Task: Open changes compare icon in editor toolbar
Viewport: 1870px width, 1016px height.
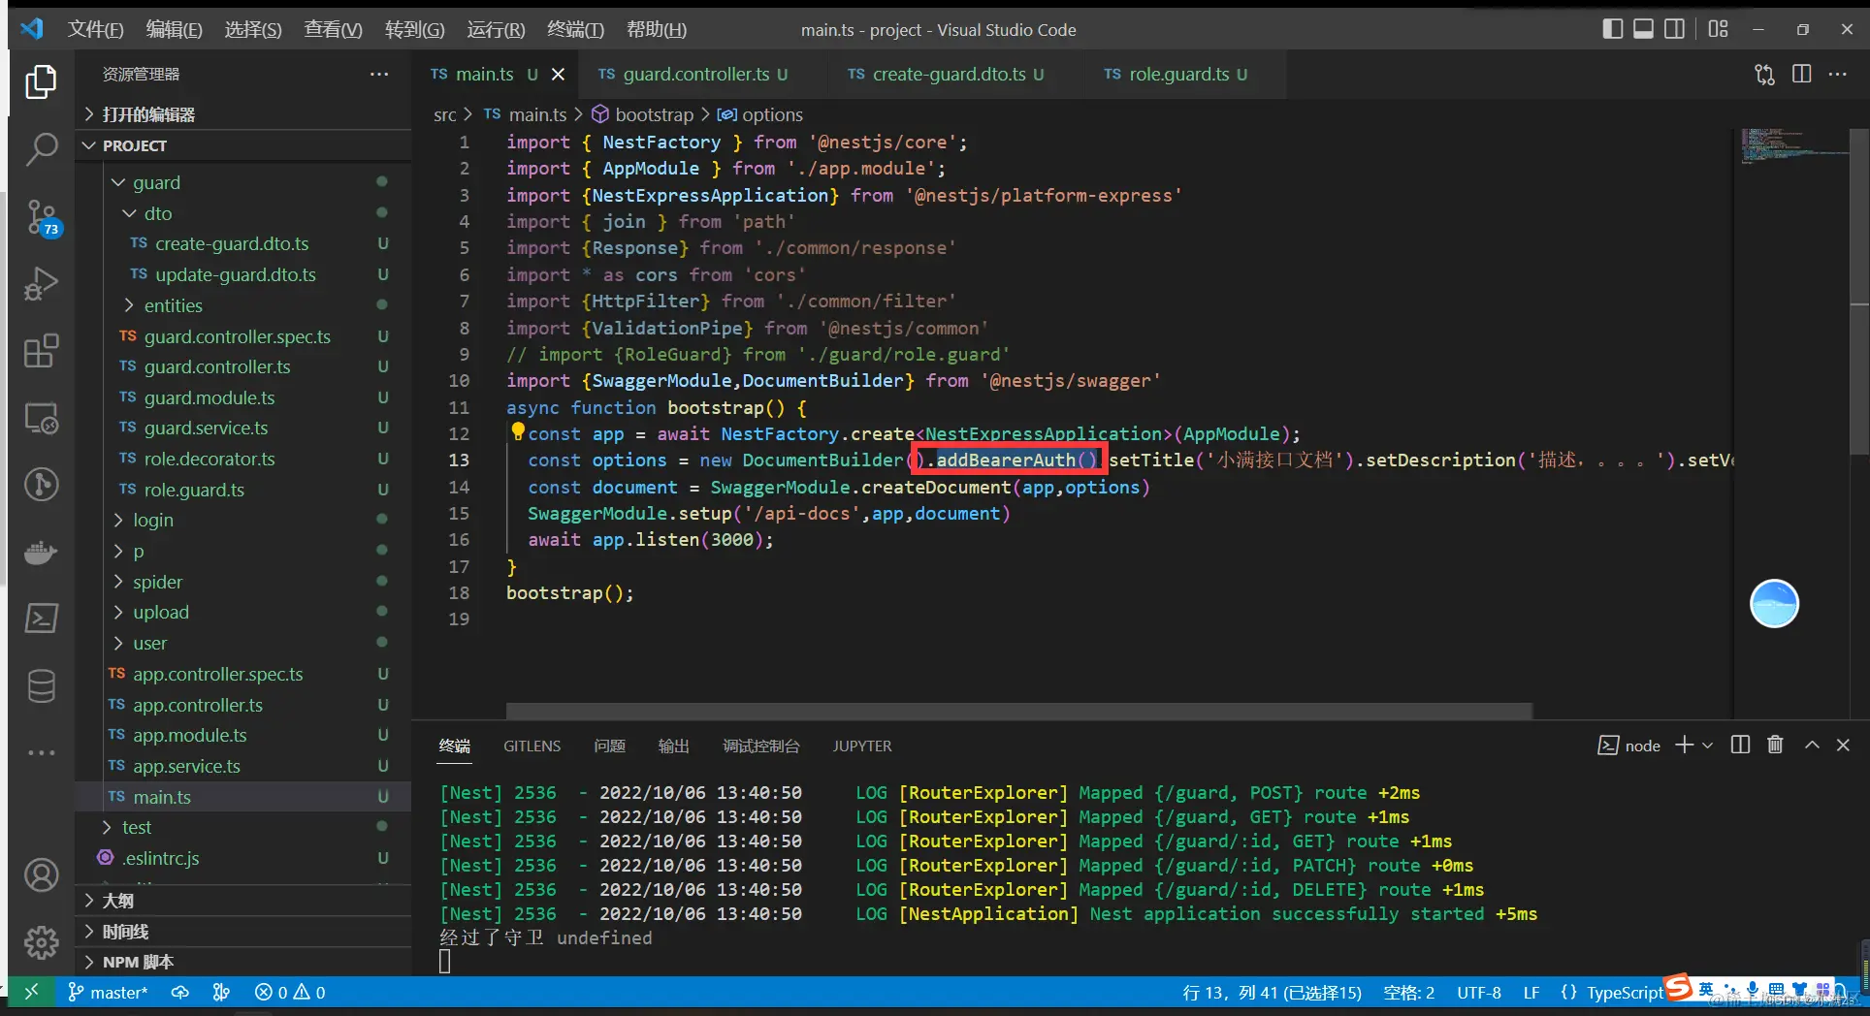Action: pyautogui.click(x=1765, y=75)
